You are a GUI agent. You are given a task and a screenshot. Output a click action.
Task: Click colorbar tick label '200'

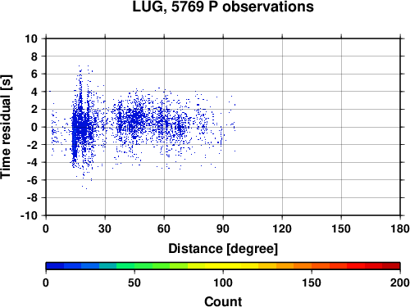tap(400, 282)
